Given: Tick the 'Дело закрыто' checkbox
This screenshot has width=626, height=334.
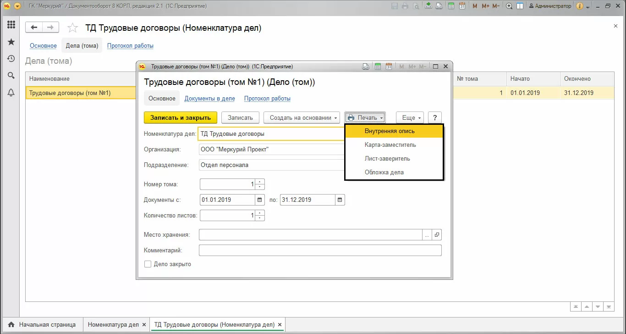Looking at the screenshot, I should click(x=148, y=264).
